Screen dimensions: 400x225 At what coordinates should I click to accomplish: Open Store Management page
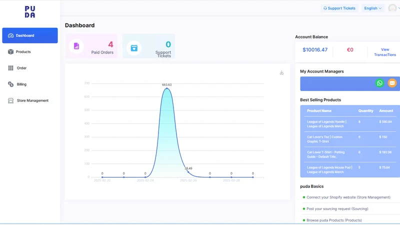(30, 100)
